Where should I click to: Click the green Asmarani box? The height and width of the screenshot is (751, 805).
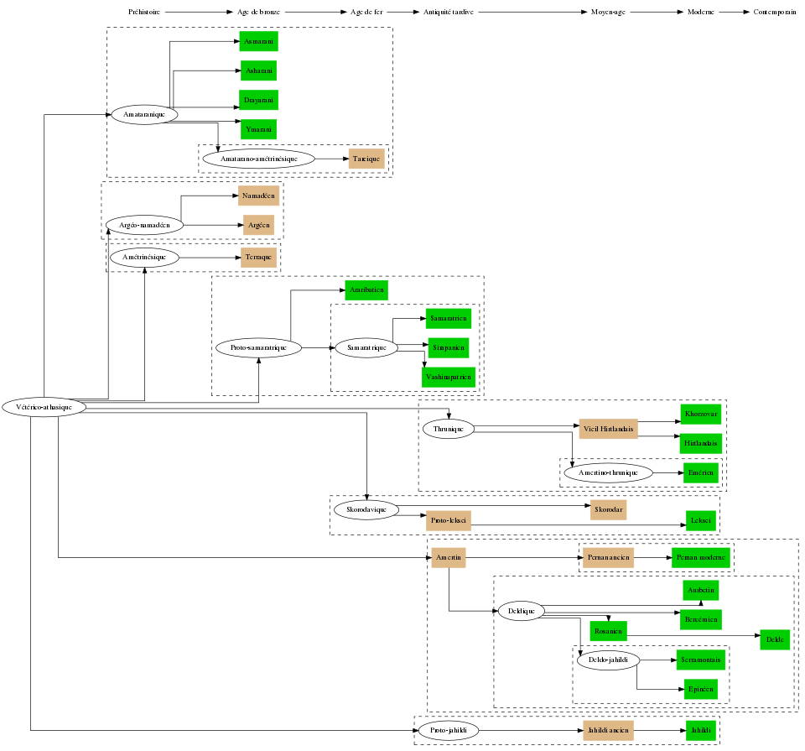[257, 41]
